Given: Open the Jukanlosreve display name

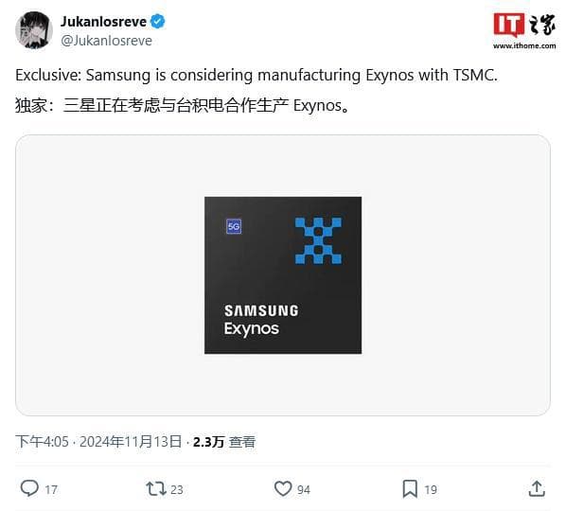Looking at the screenshot, I should [103, 22].
